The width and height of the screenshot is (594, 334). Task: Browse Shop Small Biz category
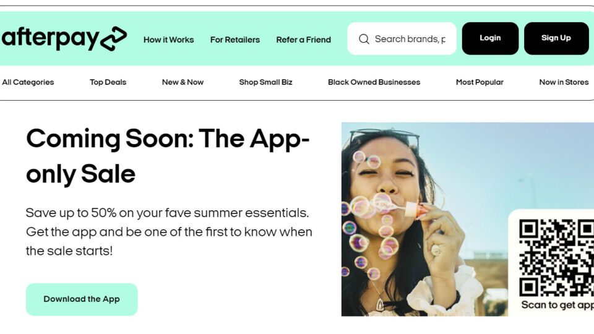click(265, 82)
